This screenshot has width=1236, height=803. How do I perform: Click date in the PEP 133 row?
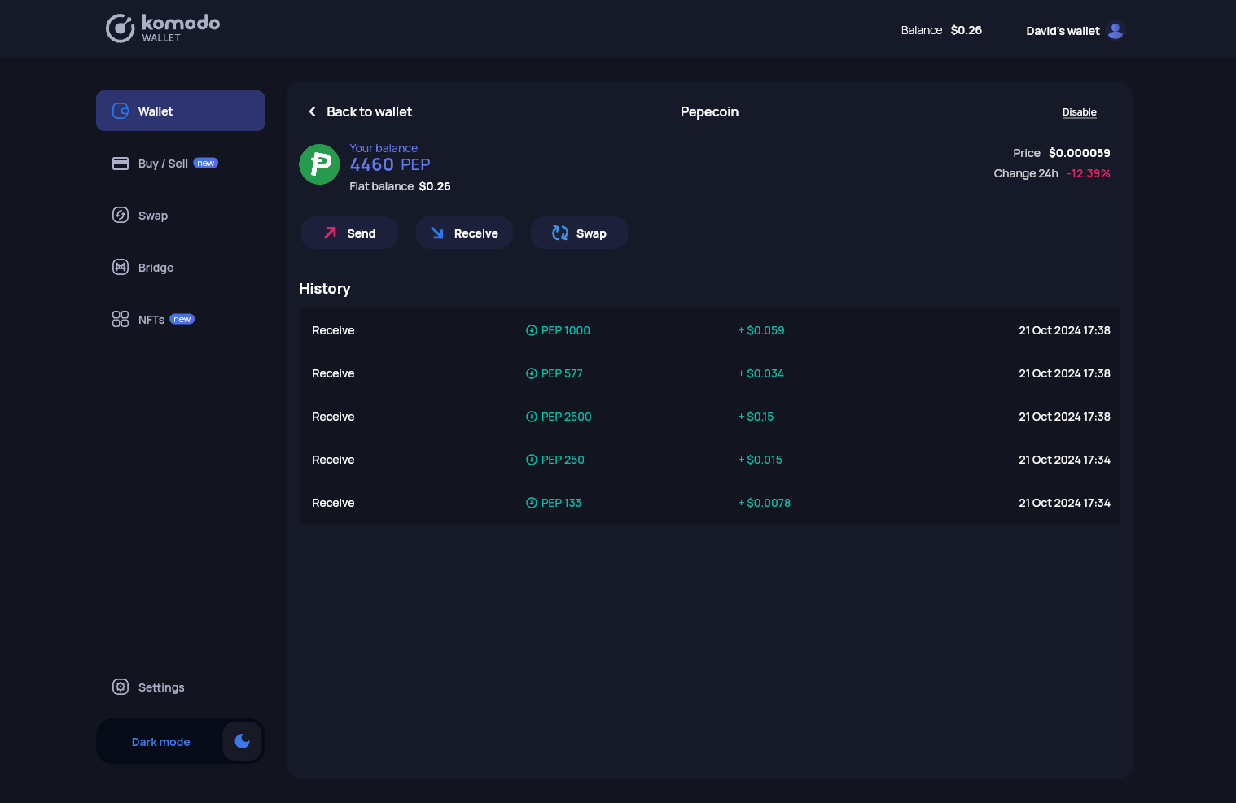1064,503
